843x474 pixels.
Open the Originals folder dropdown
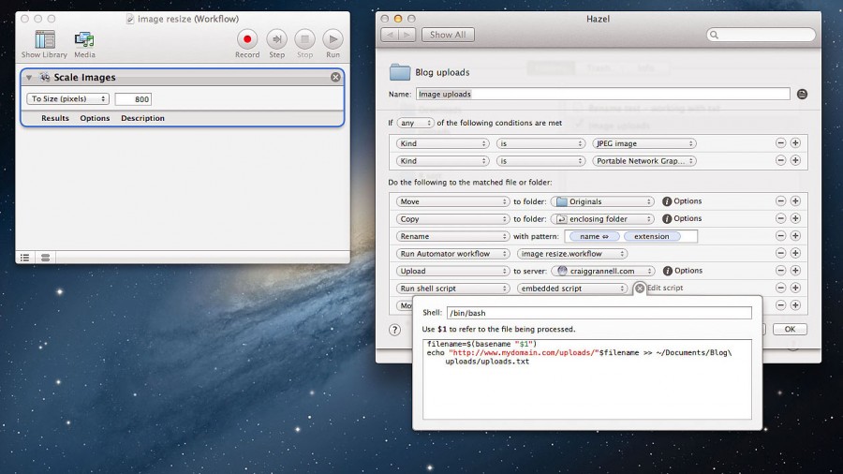602,201
